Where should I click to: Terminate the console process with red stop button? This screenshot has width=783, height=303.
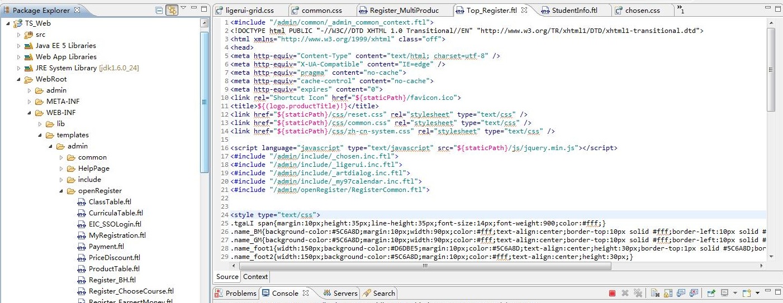pyautogui.click(x=612, y=293)
